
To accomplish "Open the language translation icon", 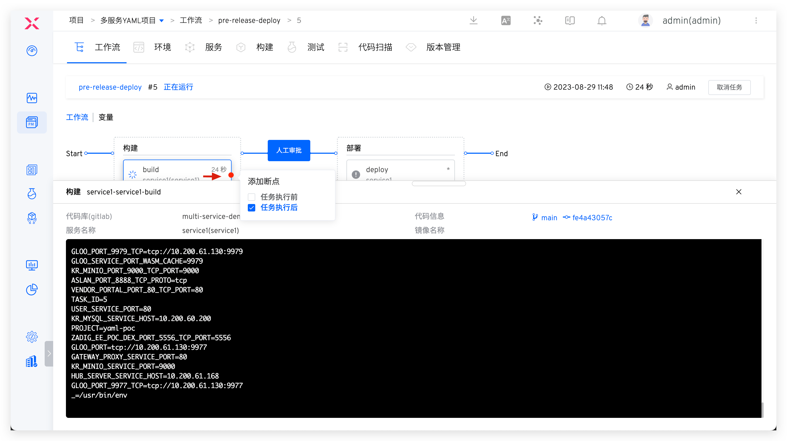I will (506, 20).
